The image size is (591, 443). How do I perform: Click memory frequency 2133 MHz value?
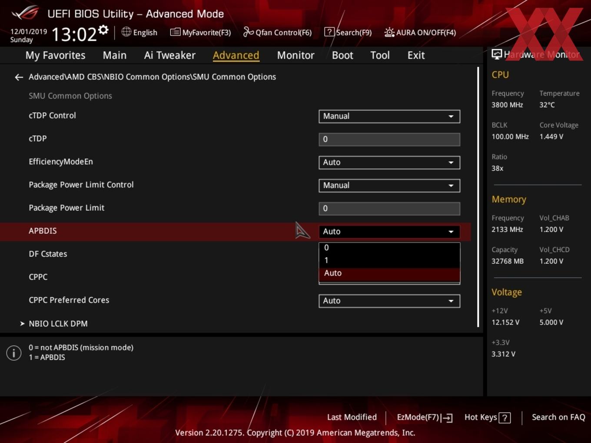click(507, 229)
